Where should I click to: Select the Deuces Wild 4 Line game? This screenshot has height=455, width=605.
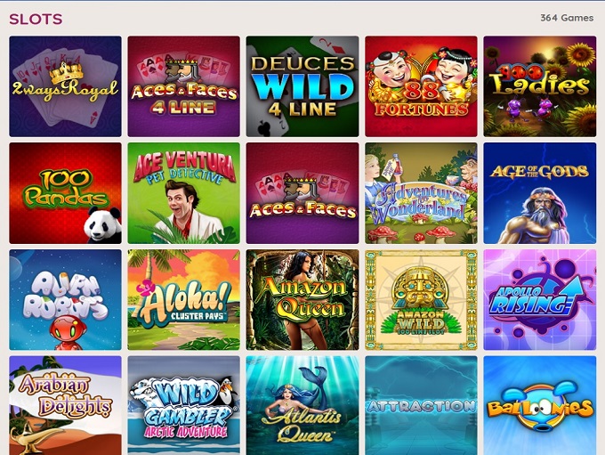302,86
